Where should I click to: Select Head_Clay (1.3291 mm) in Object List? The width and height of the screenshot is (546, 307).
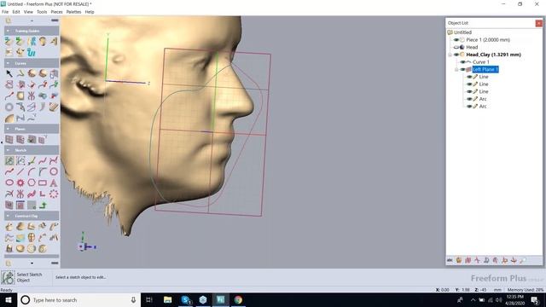click(x=493, y=55)
